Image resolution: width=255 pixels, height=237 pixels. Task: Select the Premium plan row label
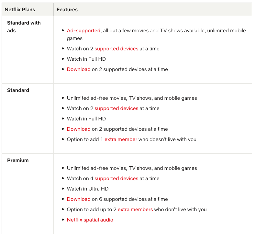click(18, 160)
